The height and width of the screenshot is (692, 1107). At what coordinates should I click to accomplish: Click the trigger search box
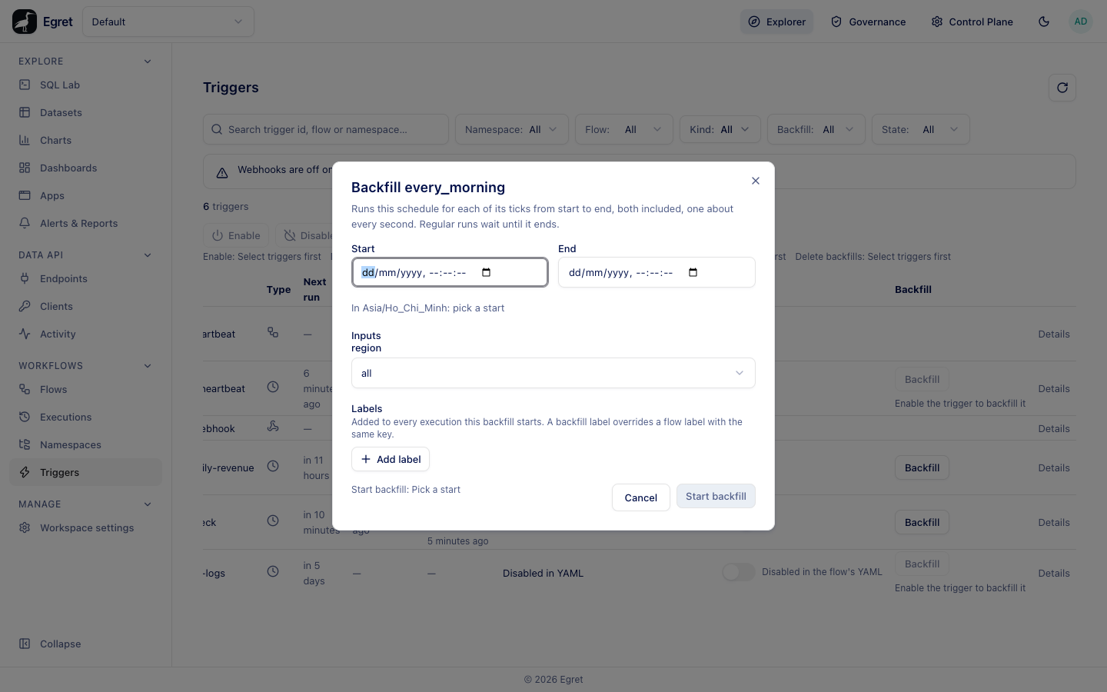[326, 129]
